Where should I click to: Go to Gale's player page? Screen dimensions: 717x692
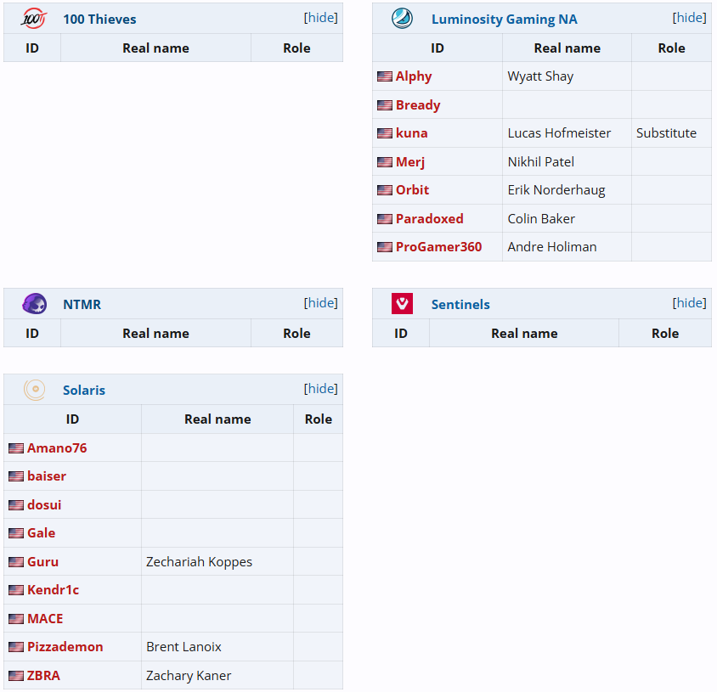[x=41, y=533]
